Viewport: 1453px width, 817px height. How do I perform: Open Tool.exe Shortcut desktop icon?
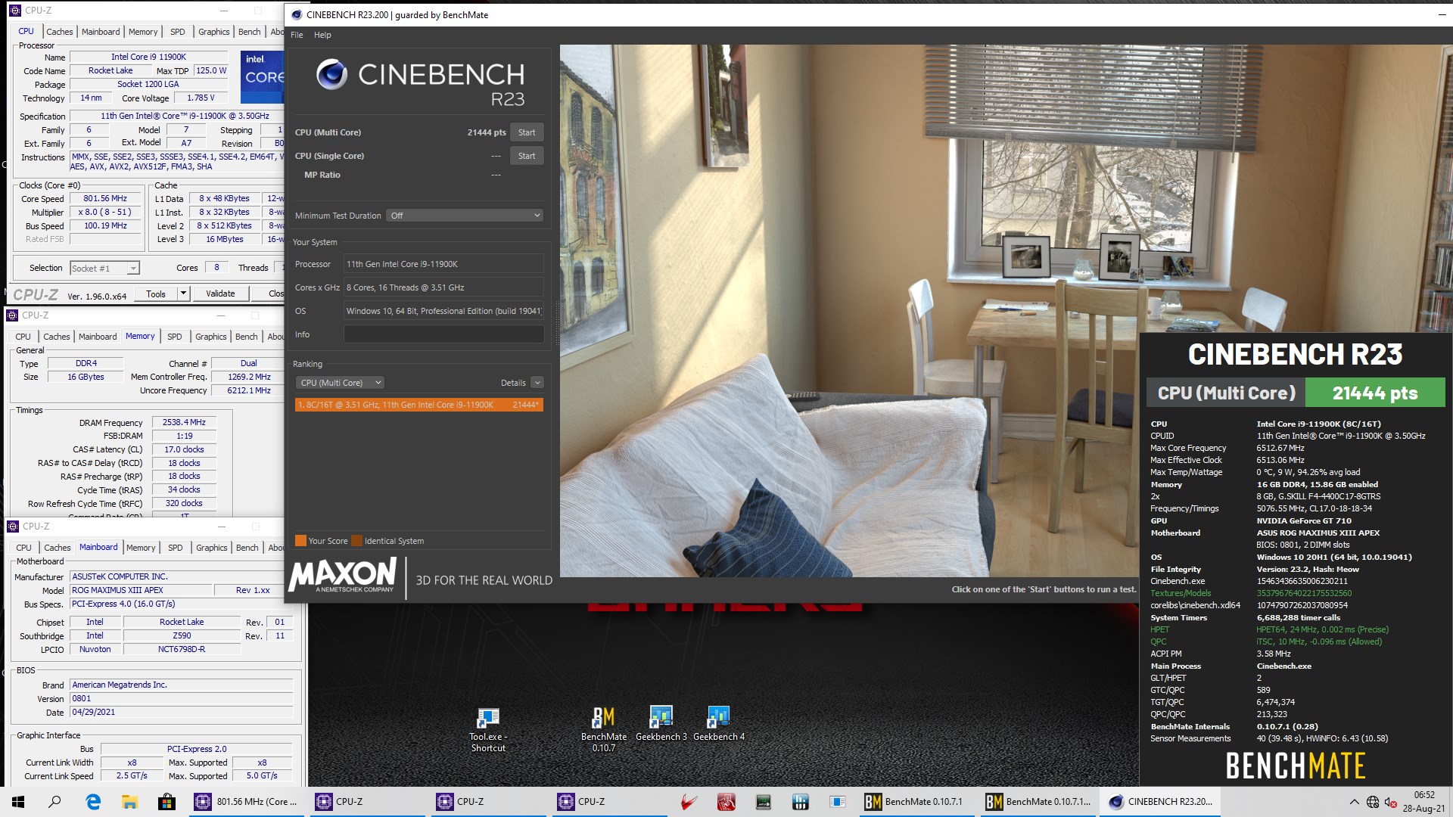[488, 729]
